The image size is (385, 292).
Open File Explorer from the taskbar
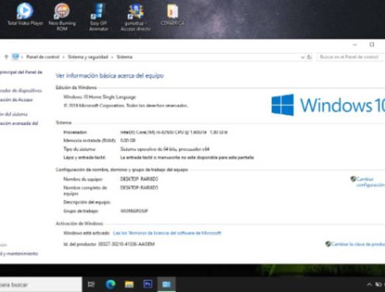129,284
